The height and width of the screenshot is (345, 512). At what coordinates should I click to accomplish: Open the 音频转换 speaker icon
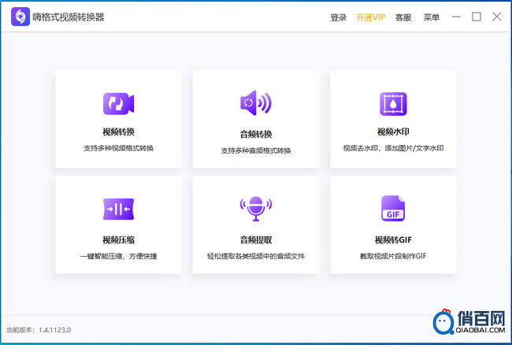256,103
